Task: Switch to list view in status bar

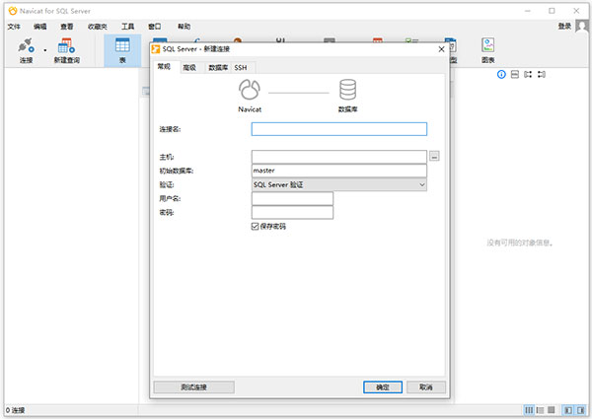Action: point(529,410)
